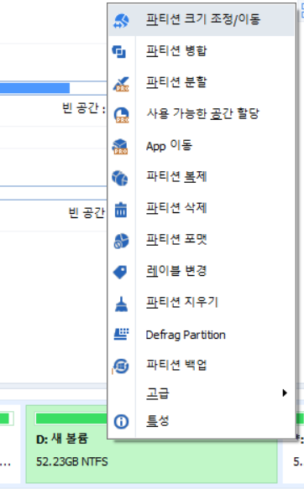Screen dimensions: 304x489
Task: Choose 파티션 분할 menu entry
Action: (202, 82)
